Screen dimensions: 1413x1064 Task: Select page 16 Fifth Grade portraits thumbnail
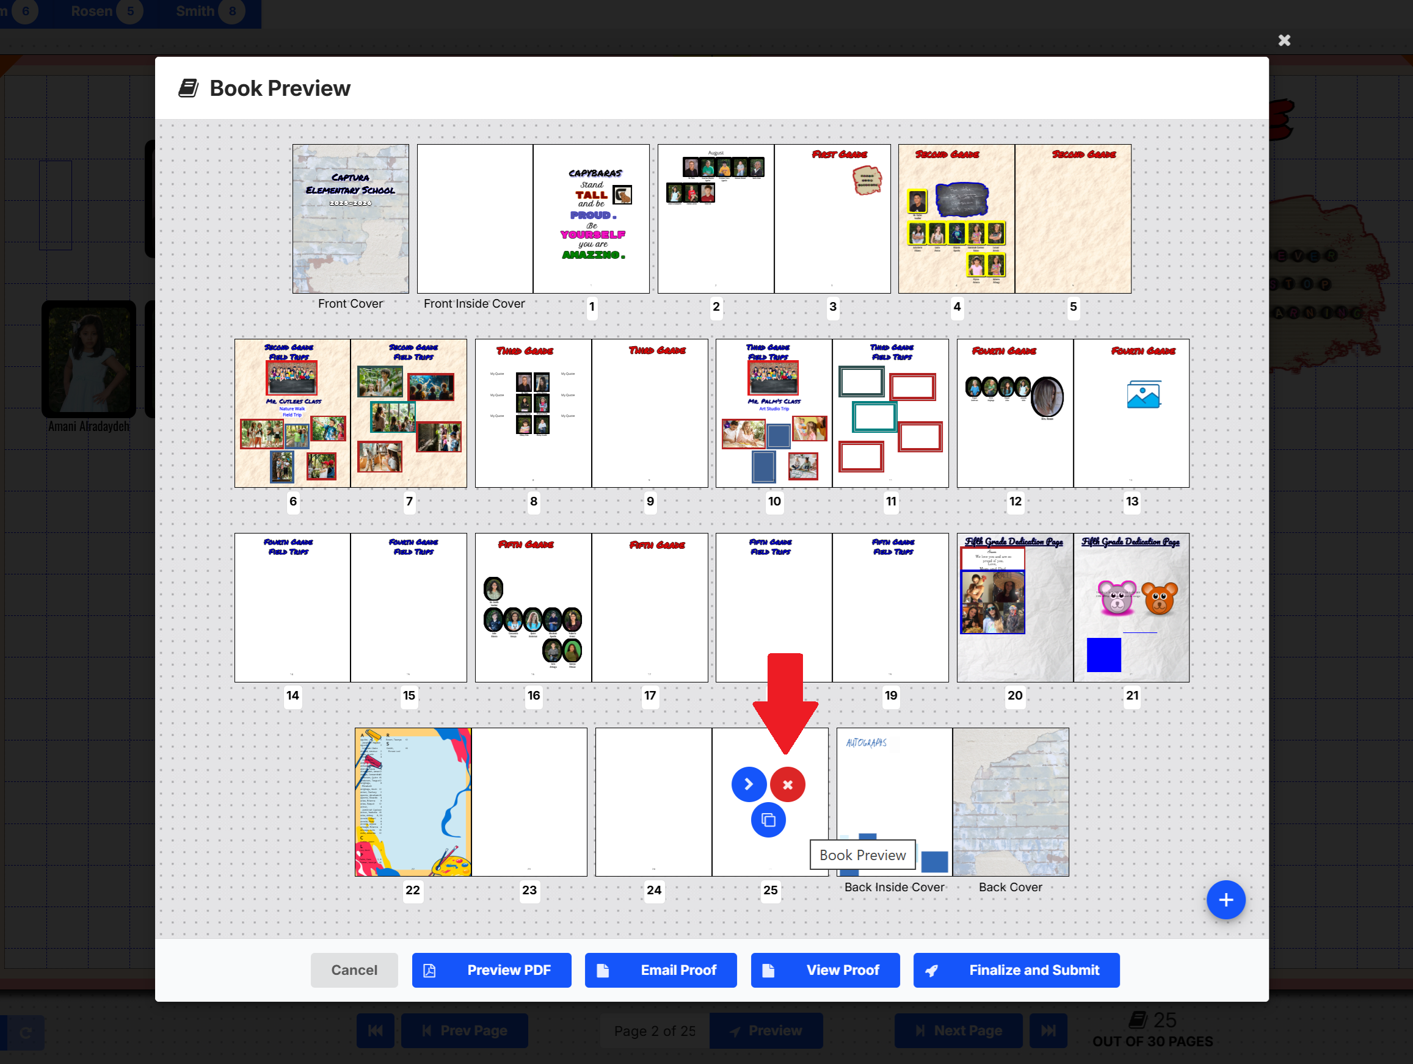point(532,607)
